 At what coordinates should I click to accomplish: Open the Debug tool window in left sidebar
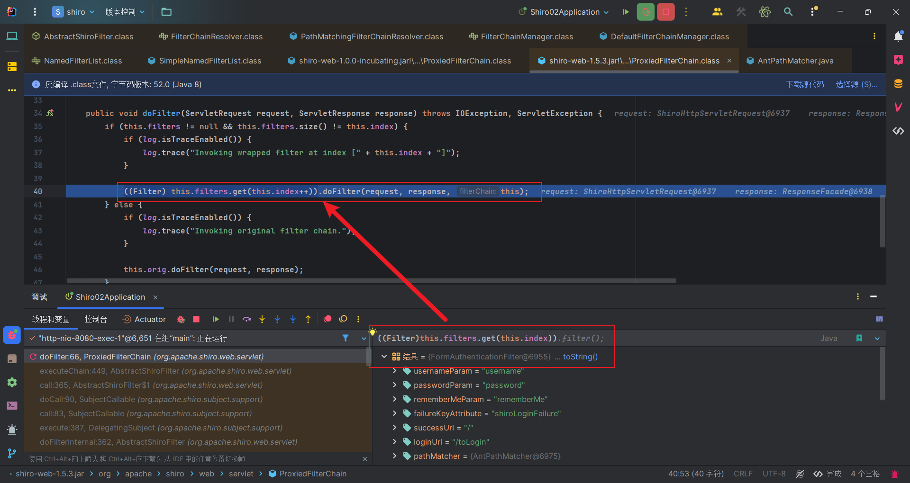(12, 335)
